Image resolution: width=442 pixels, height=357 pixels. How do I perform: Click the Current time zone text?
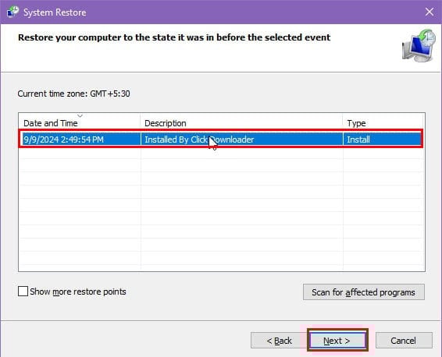[x=73, y=94]
